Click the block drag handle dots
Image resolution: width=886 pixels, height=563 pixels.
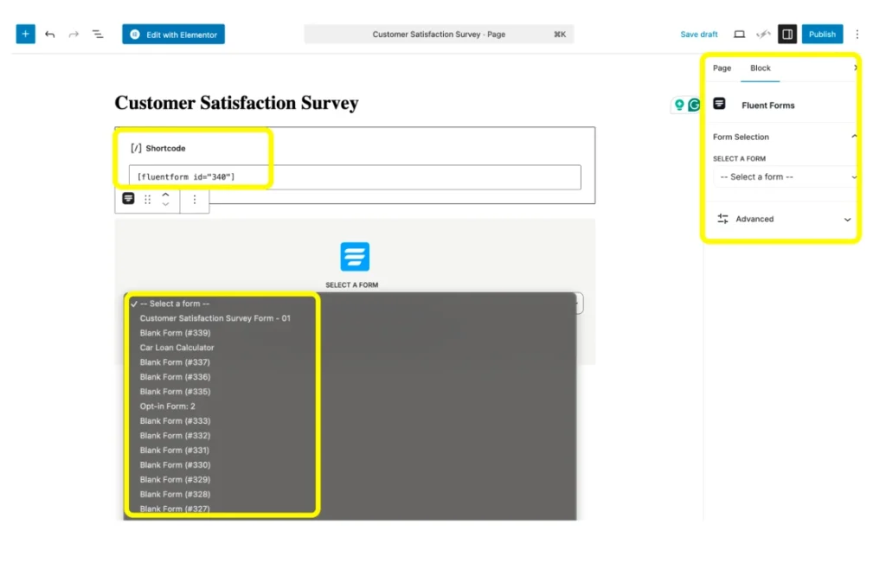pyautogui.click(x=147, y=199)
